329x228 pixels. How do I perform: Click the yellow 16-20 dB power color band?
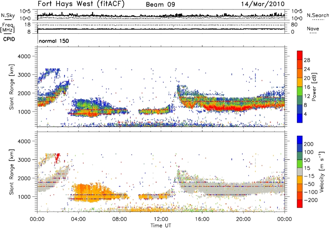coord(300,82)
